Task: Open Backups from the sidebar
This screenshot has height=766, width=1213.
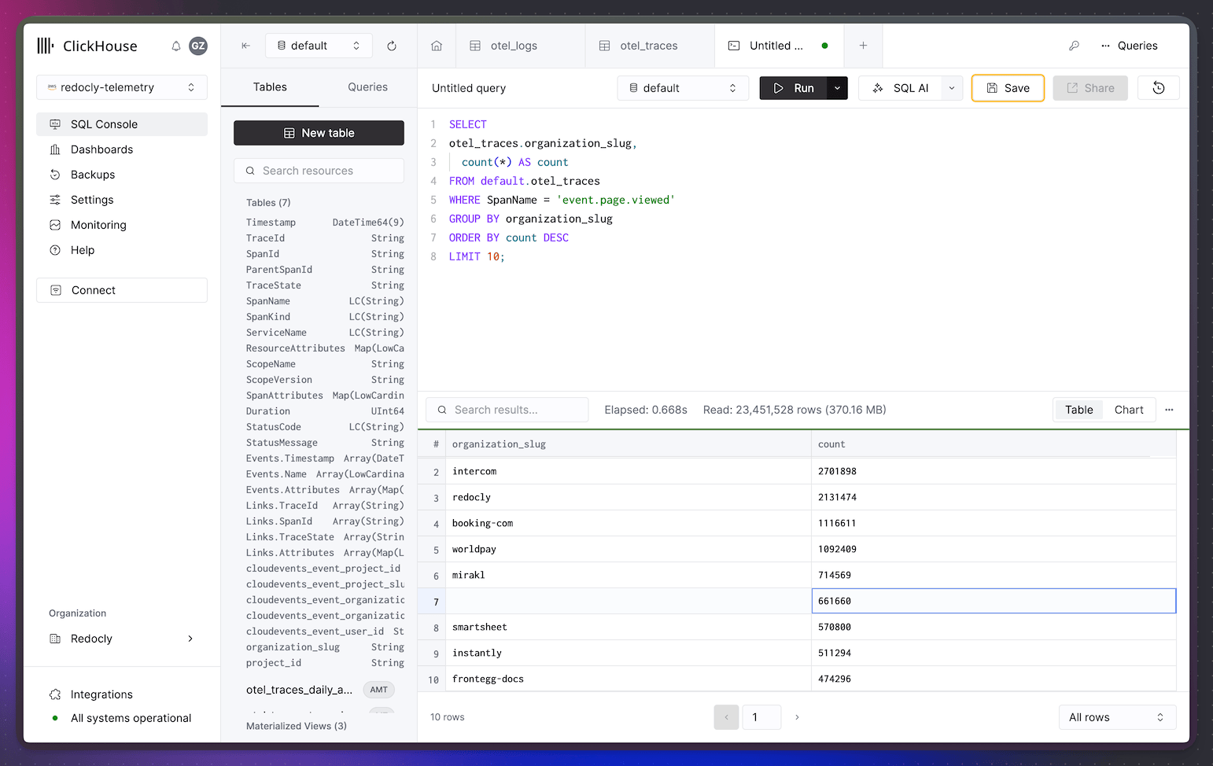Action: pyautogui.click(x=122, y=175)
